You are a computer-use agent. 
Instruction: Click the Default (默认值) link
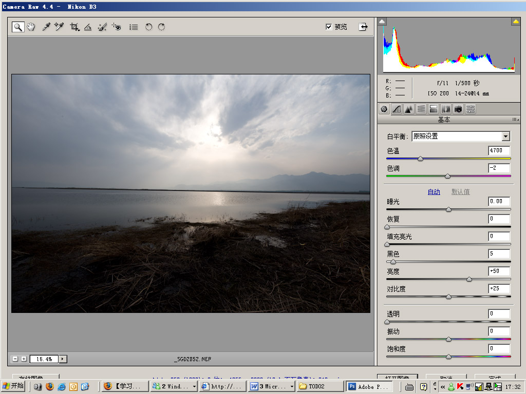point(461,192)
